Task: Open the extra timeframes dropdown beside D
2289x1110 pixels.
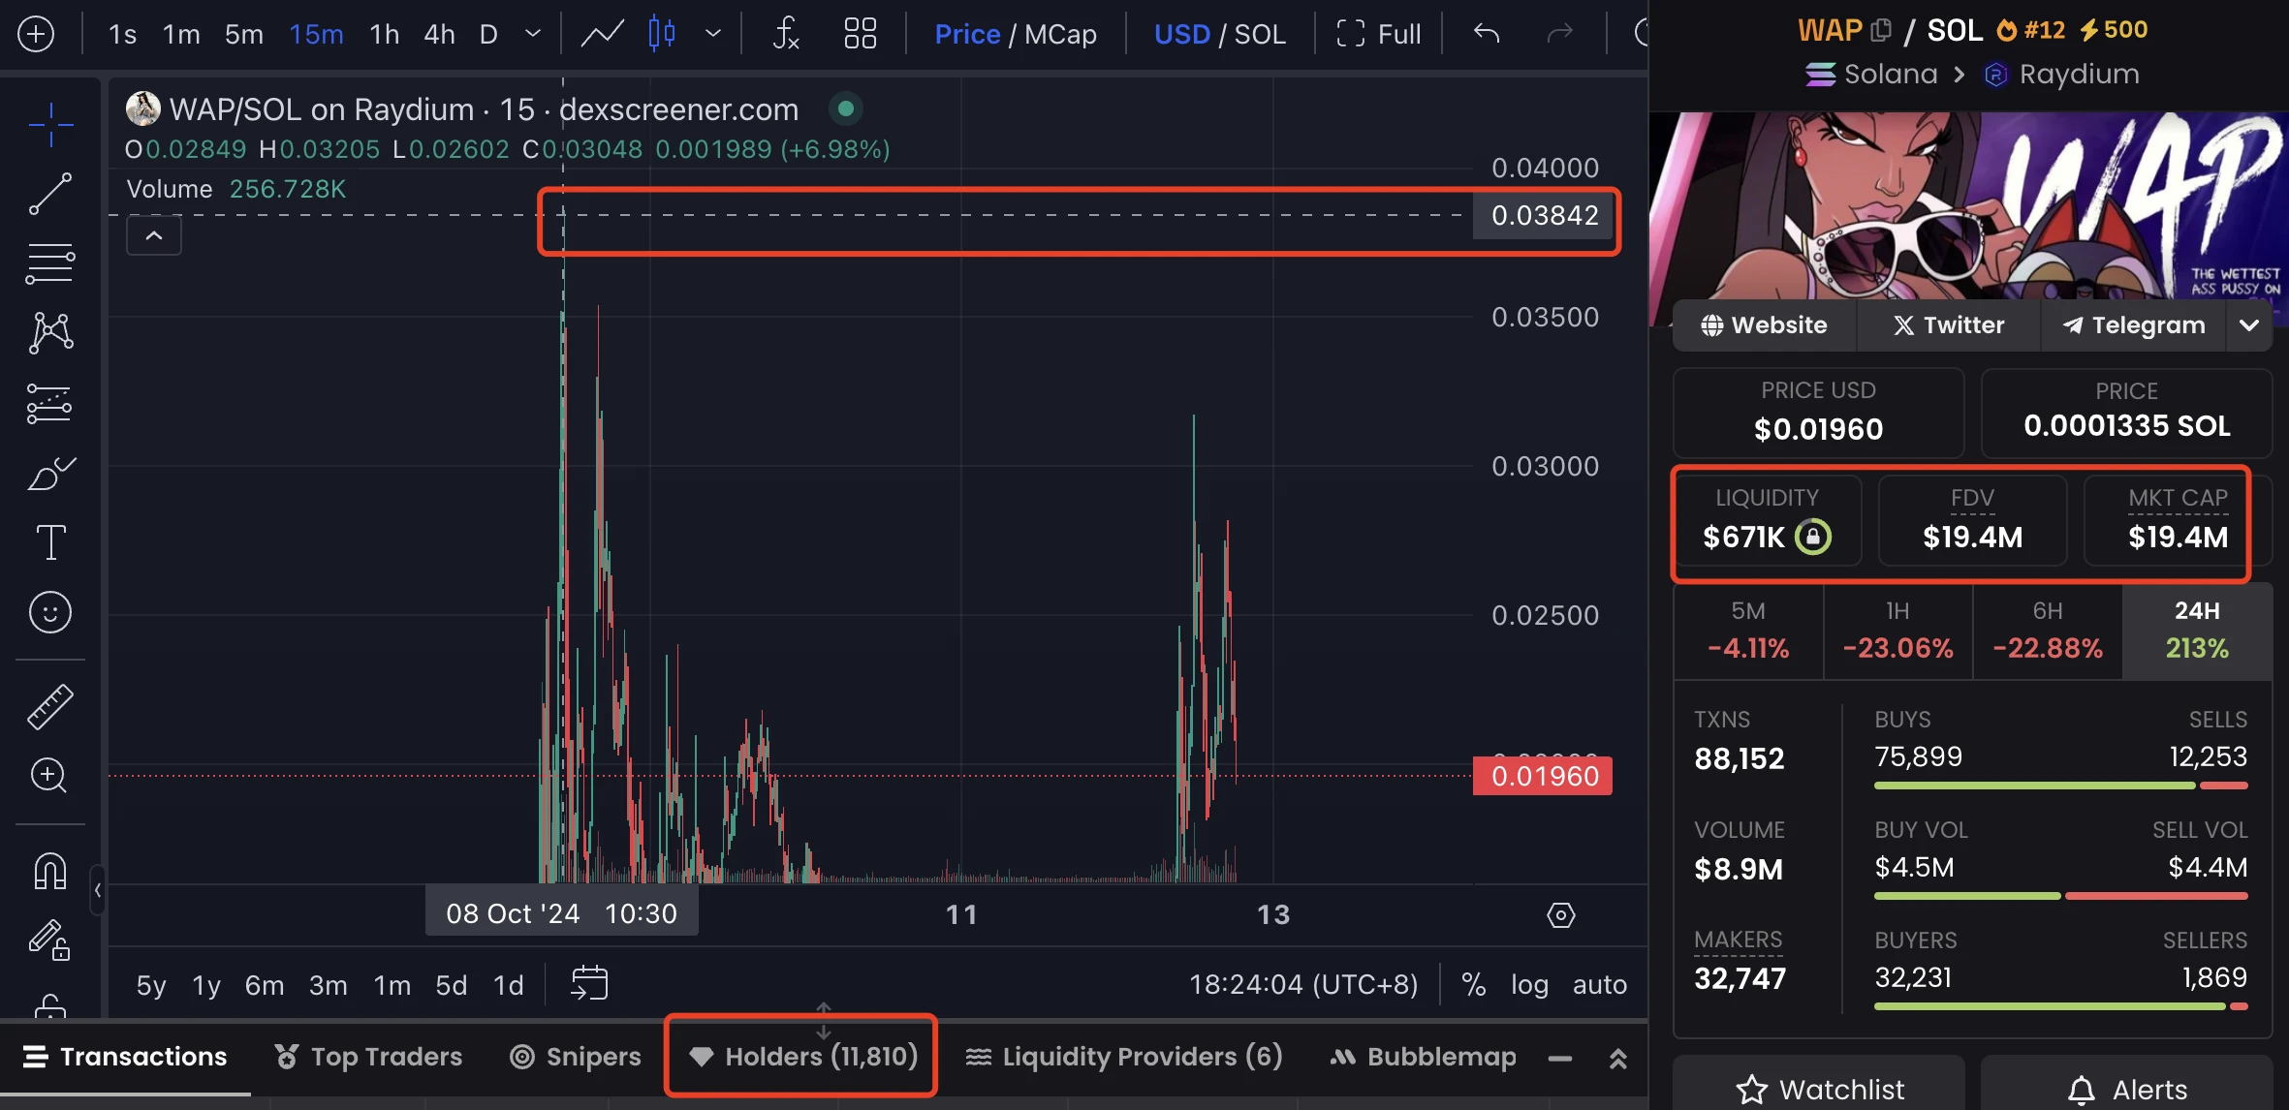Action: click(x=531, y=34)
